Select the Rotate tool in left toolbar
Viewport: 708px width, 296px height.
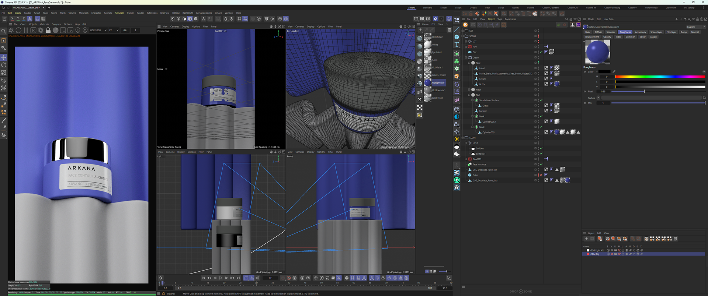point(4,65)
